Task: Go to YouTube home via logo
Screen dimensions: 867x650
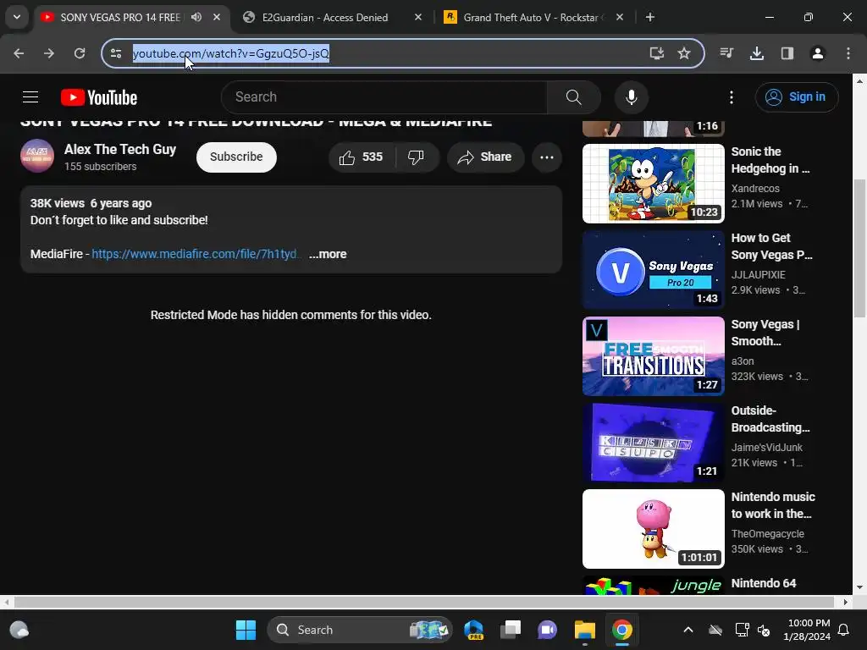Action: coord(99,97)
